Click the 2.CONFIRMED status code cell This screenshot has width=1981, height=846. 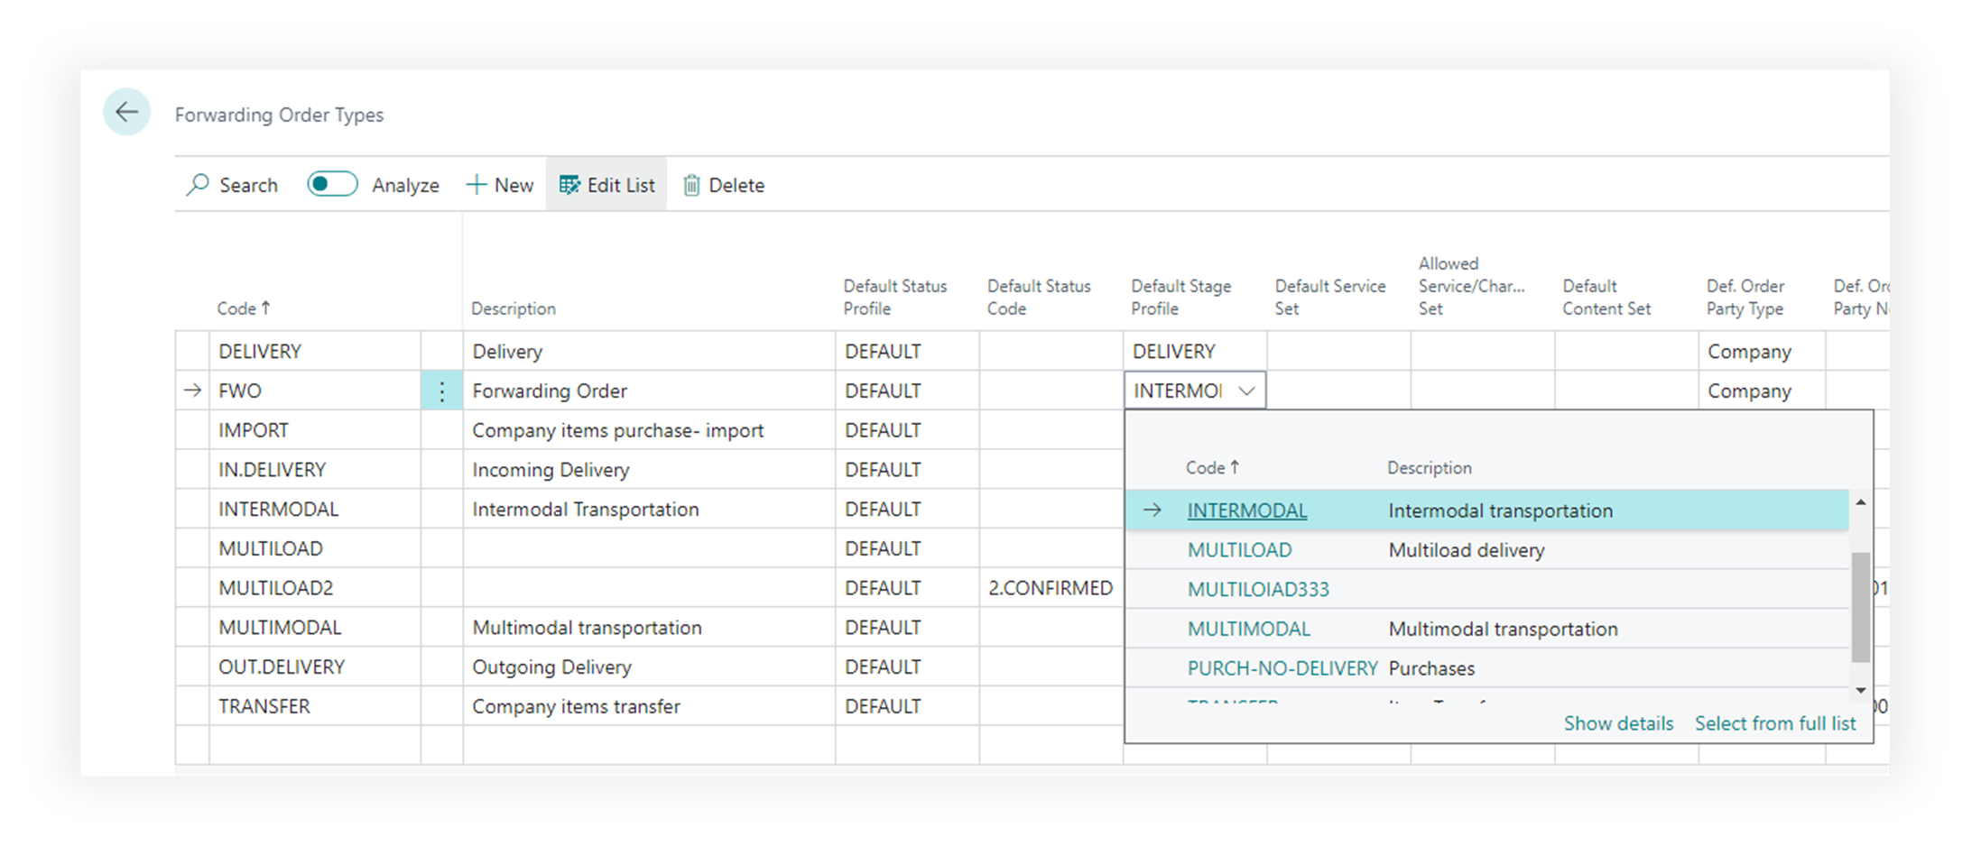tap(1050, 588)
